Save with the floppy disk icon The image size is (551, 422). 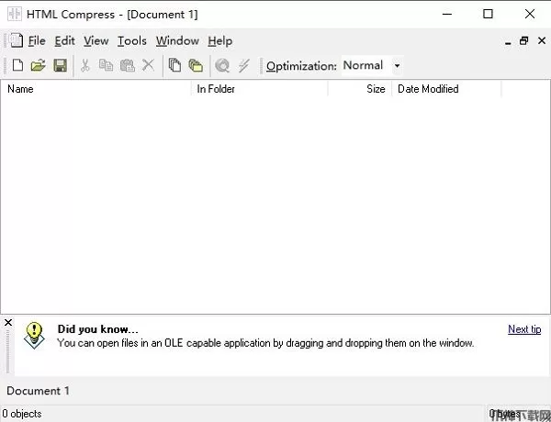tap(60, 65)
